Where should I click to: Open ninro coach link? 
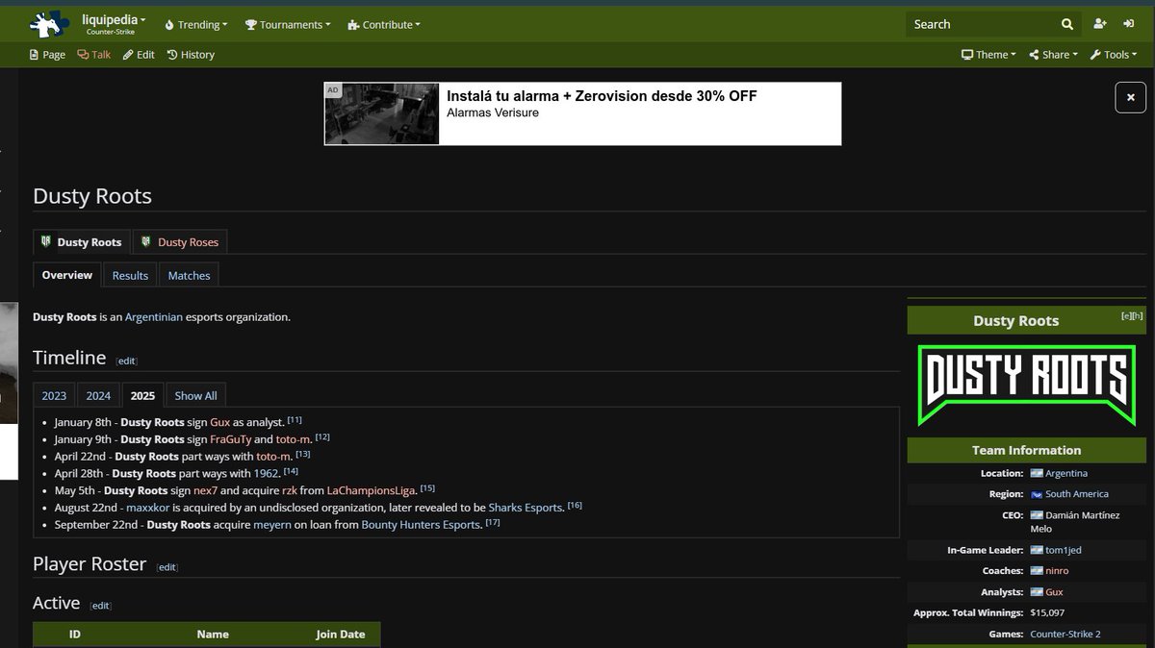(x=1058, y=571)
